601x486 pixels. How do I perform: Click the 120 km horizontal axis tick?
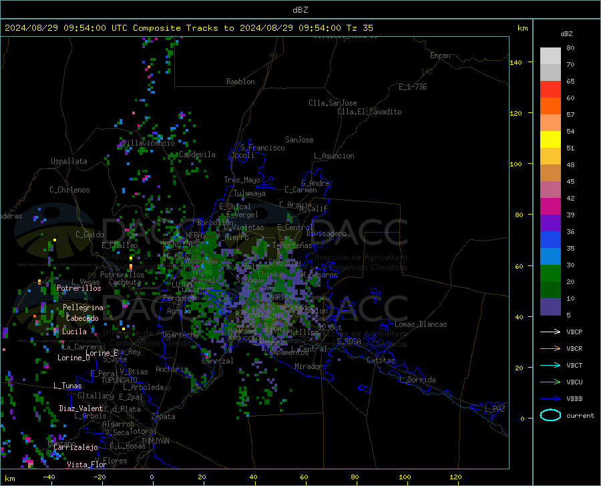(x=455, y=477)
